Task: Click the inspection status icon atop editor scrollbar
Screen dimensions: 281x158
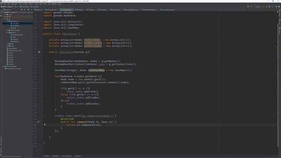Action: point(277,12)
